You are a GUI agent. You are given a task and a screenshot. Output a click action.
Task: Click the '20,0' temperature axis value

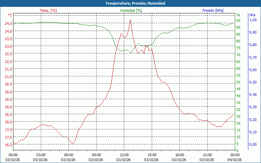(x=8, y=92)
